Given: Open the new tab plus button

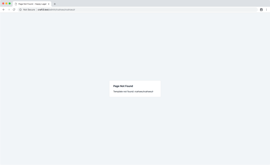Looking at the screenshot, I should (x=55, y=4).
